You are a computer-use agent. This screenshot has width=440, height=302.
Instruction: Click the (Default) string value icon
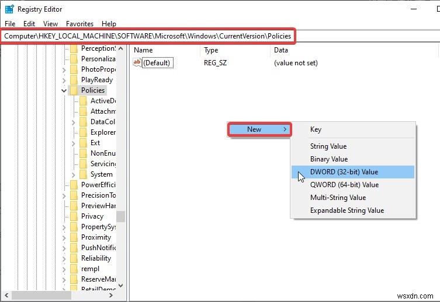click(x=137, y=62)
